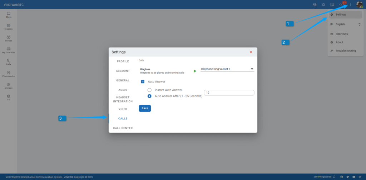Close the Settings dialog with red X
The height and width of the screenshot is (180, 366).
251,52
